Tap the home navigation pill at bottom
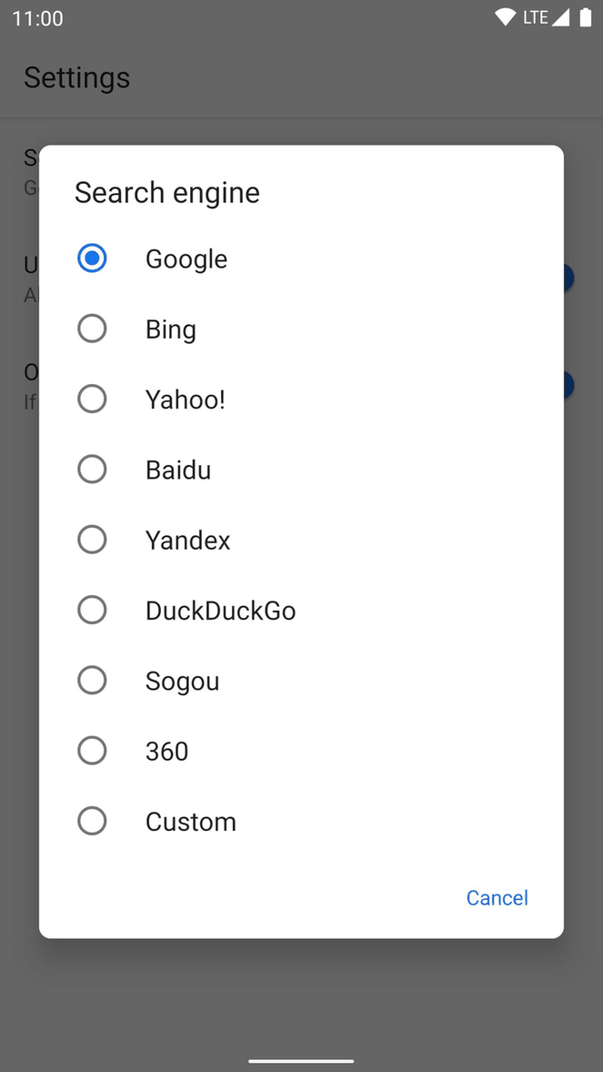Screen dimensions: 603x1072 [301, 1059]
